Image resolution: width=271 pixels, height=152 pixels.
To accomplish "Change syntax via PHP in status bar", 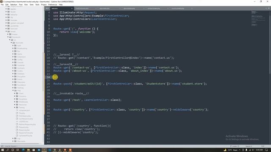I will tap(263, 146).
